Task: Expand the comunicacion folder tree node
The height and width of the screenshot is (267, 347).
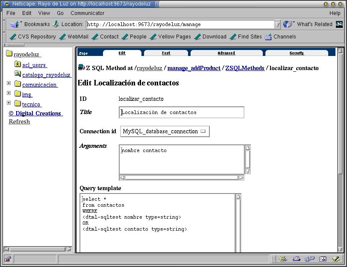Action: (x=9, y=83)
